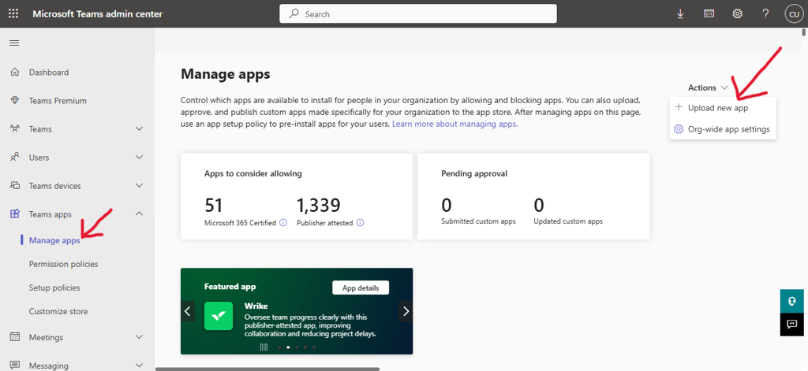The image size is (808, 371).
Task: Click the Users icon in sidebar
Action: [x=15, y=157]
